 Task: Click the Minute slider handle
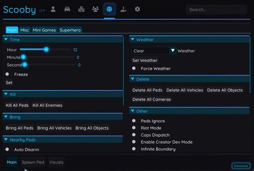[x=23, y=57]
